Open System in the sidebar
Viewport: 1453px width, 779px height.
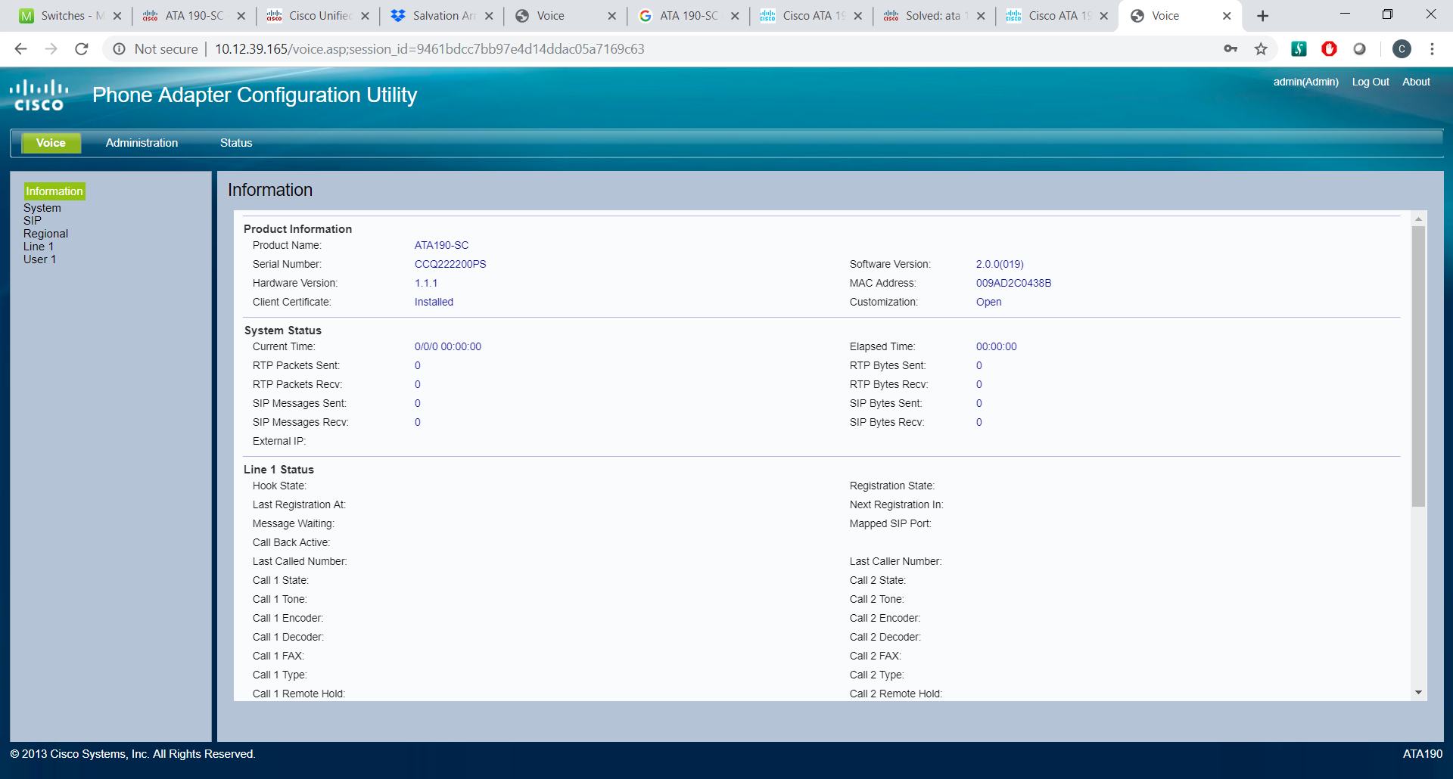[42, 208]
